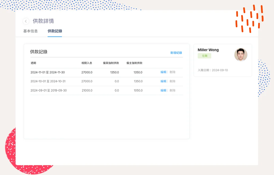Click the 相關入息 column header

87,63
